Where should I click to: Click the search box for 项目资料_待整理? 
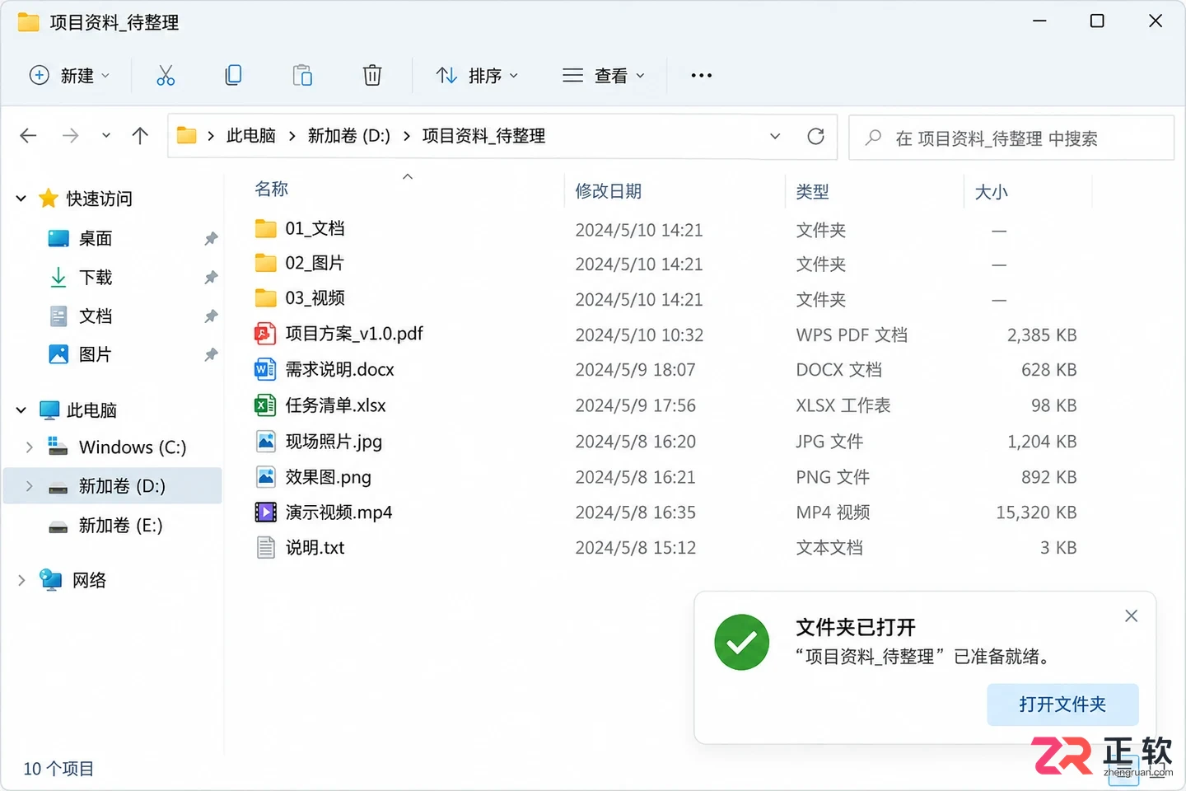coord(1011,138)
